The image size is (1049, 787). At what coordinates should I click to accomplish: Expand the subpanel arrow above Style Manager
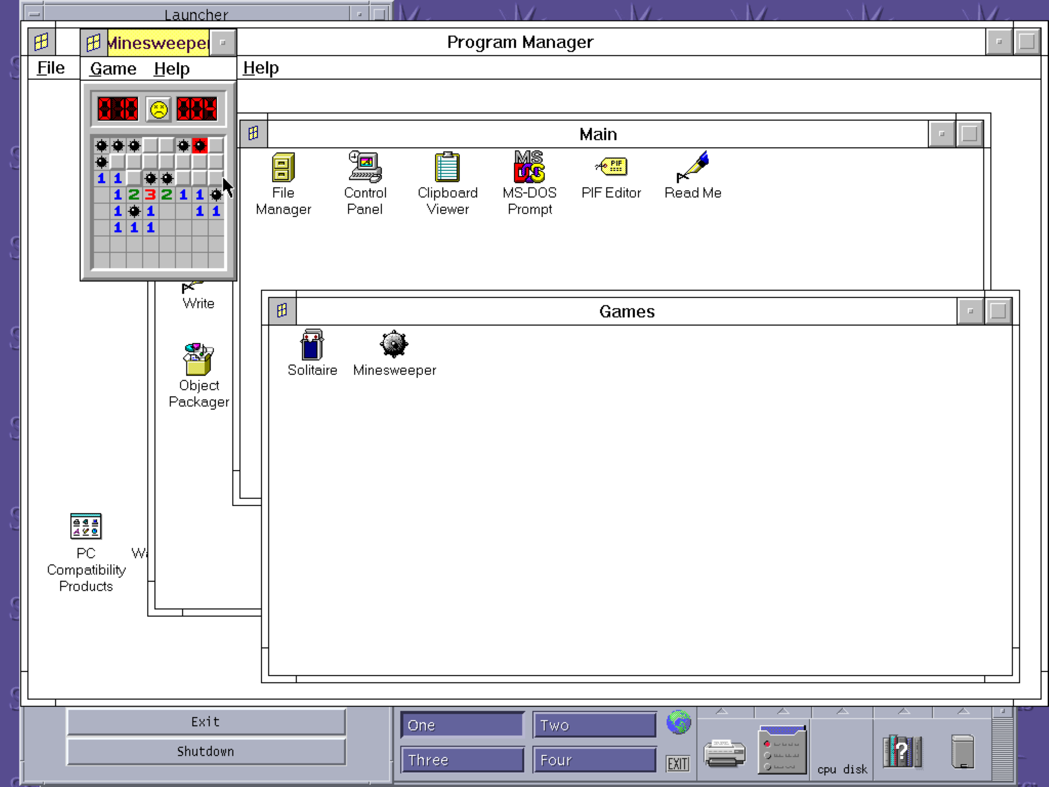783,711
